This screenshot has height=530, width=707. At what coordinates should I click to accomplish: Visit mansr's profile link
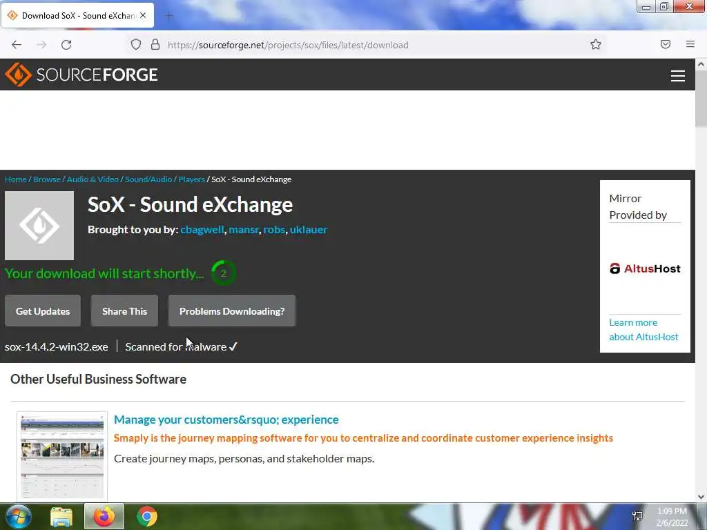tap(244, 229)
